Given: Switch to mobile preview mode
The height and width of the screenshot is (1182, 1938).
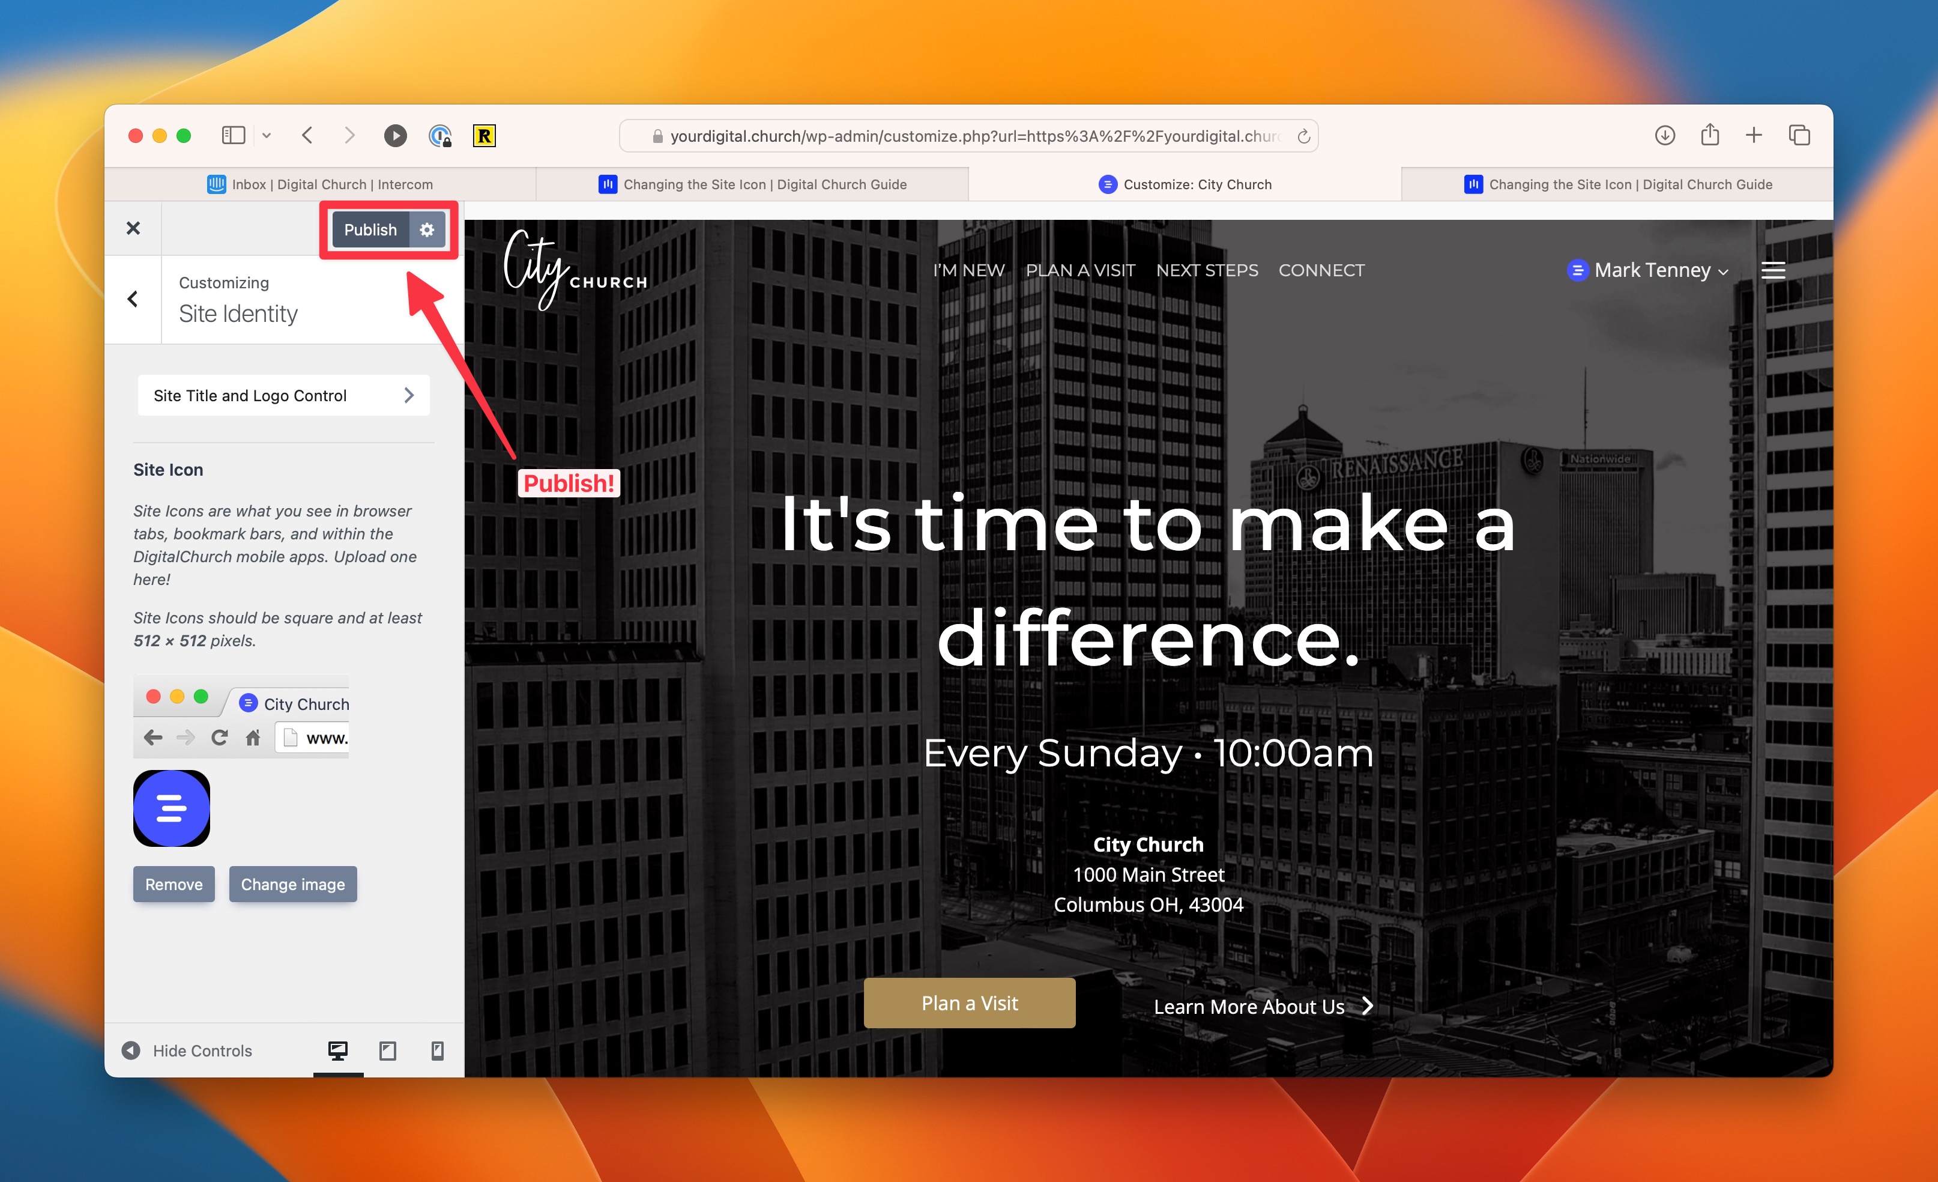Looking at the screenshot, I should 437,1050.
